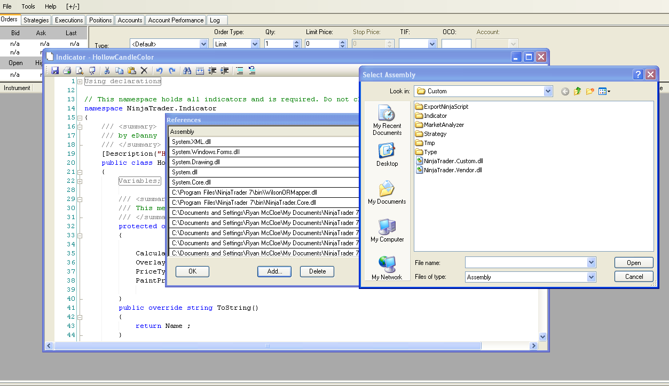Open the File name combo dropdown arrow
669x386 pixels.
pyautogui.click(x=591, y=262)
